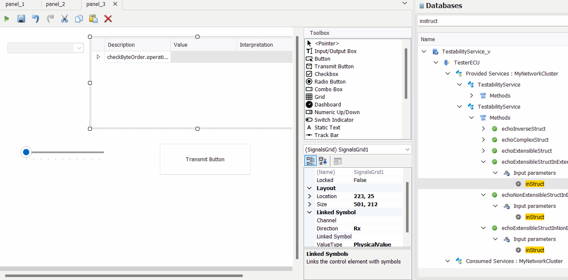The image size is (568, 280).
Task: Save the panel using the floppy disk icon
Action: [x=21, y=19]
